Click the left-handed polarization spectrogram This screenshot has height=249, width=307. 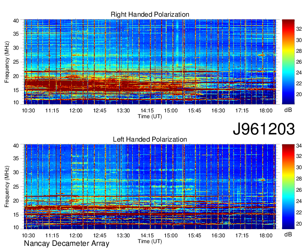[x=150, y=187]
